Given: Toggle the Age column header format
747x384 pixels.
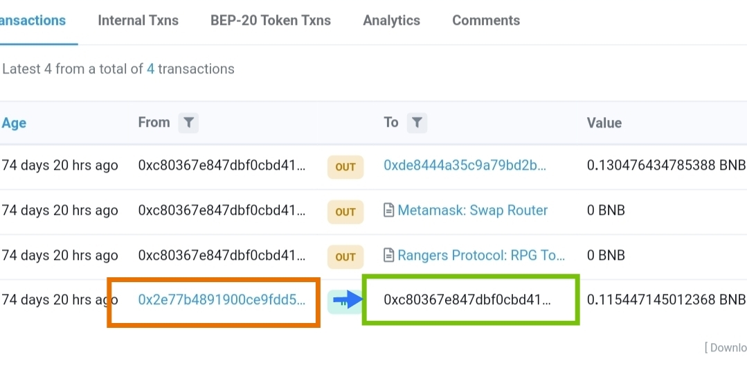Looking at the screenshot, I should tap(14, 123).
